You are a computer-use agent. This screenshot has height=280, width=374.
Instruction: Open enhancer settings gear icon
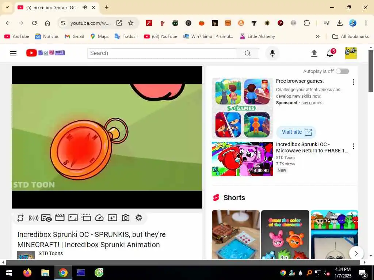point(139,218)
